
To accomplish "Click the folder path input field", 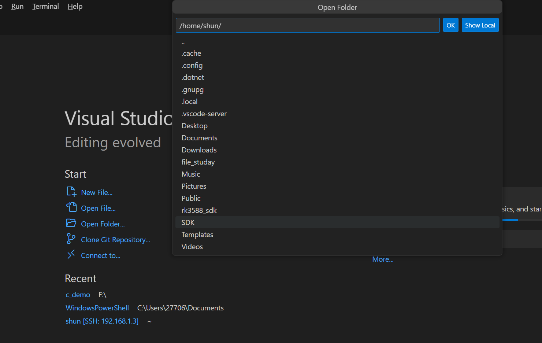I will 308,25.
